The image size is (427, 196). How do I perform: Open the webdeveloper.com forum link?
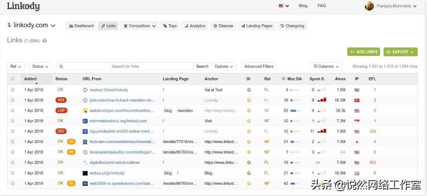(x=122, y=110)
